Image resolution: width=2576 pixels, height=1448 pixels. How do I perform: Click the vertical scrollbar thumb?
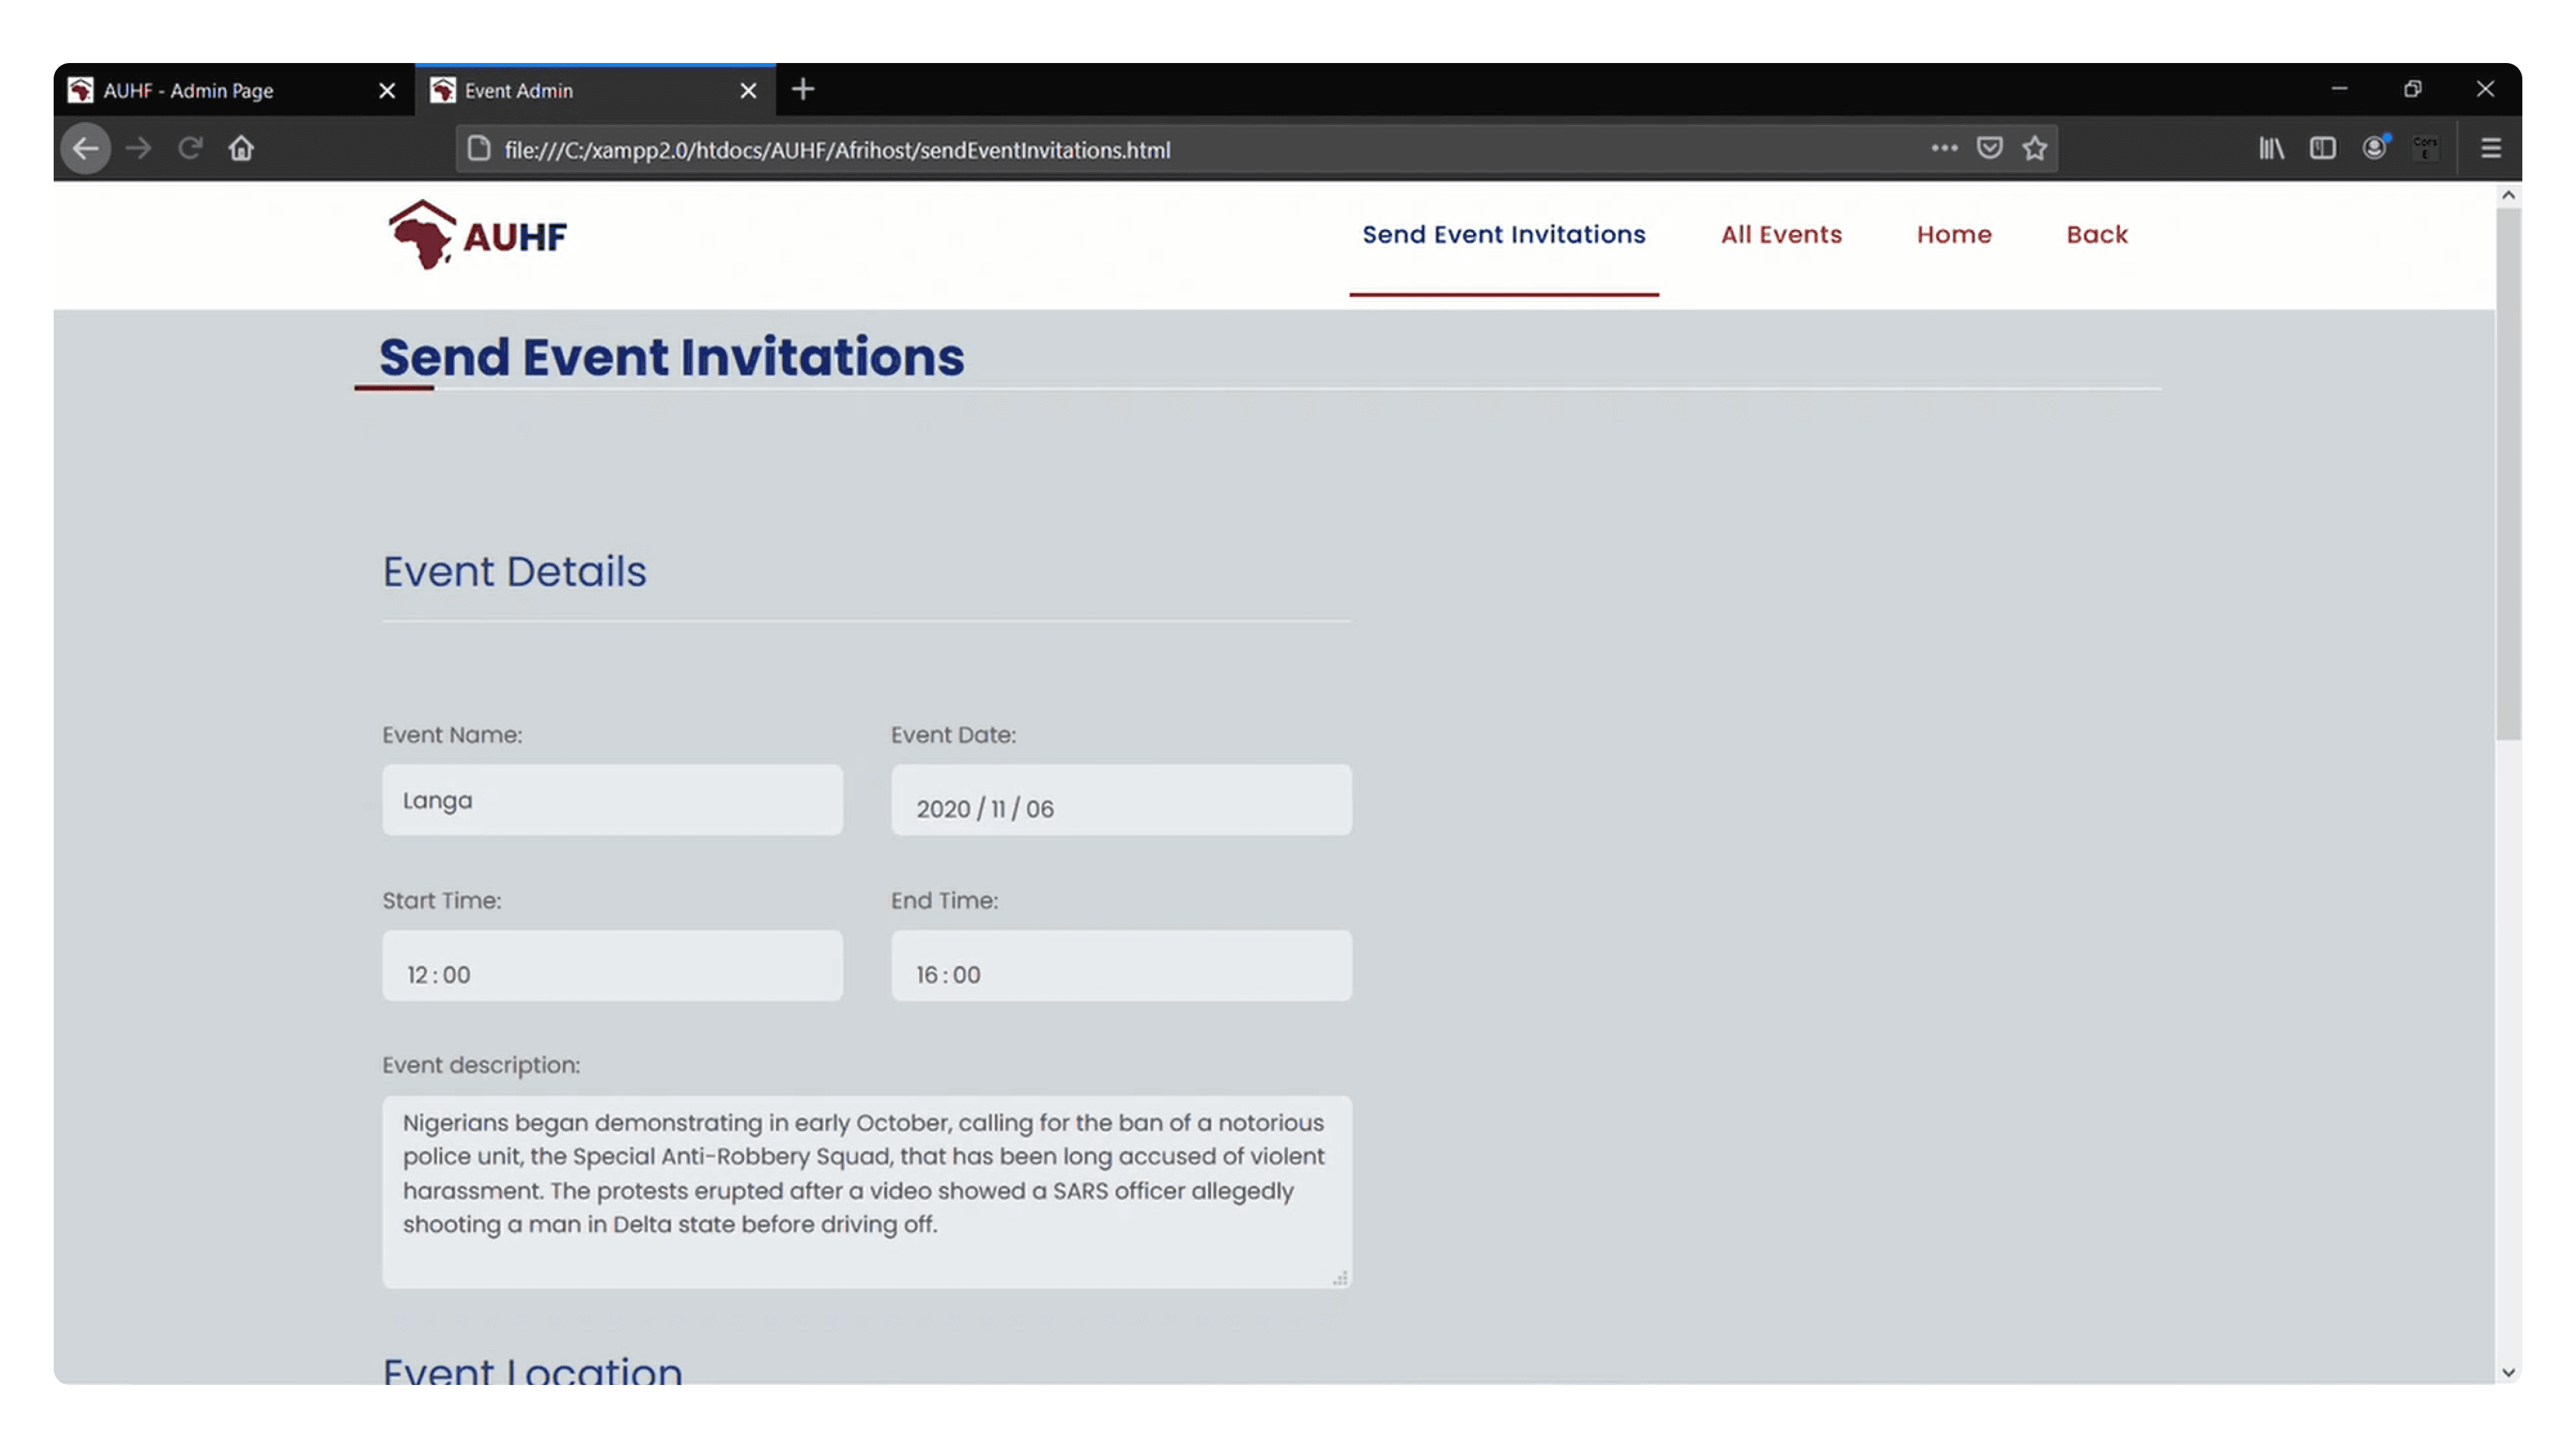(2508, 473)
